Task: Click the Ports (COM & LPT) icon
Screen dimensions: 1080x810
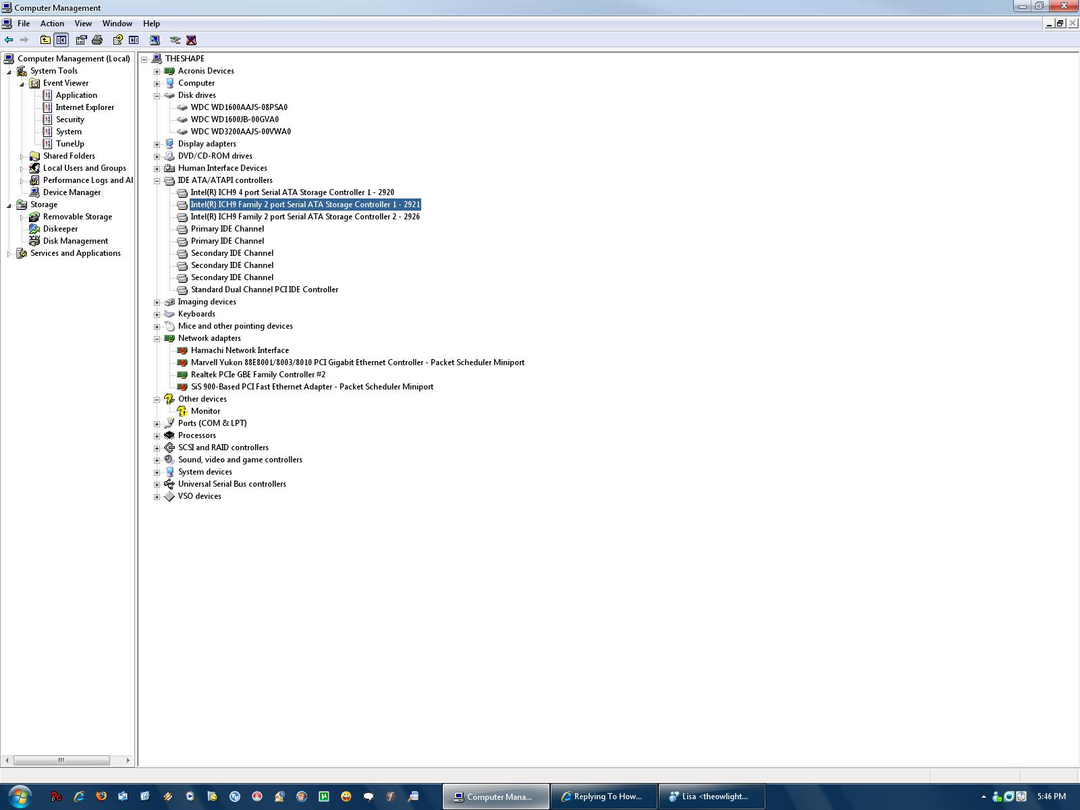Action: tap(169, 423)
